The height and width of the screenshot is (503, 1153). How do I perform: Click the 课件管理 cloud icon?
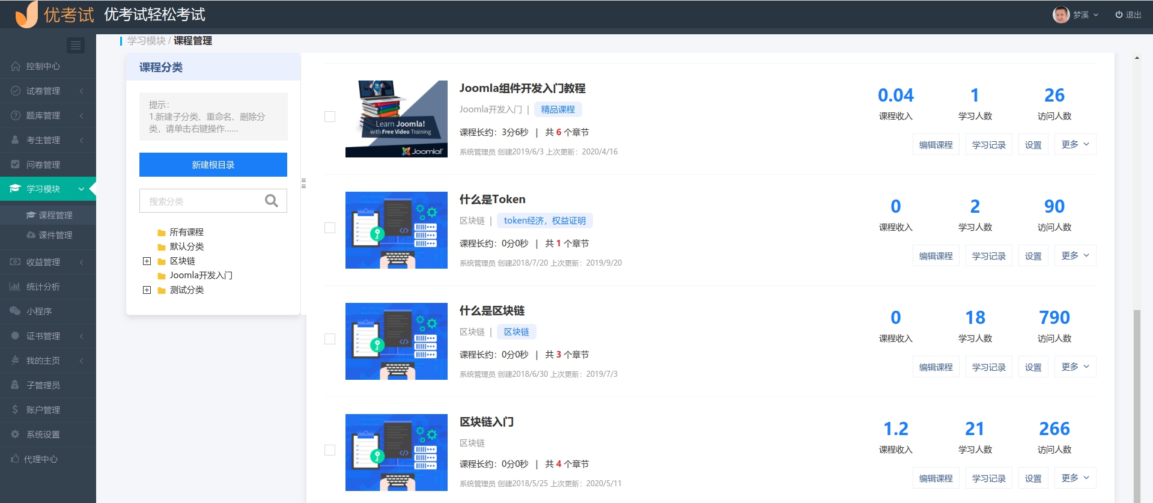tap(31, 235)
